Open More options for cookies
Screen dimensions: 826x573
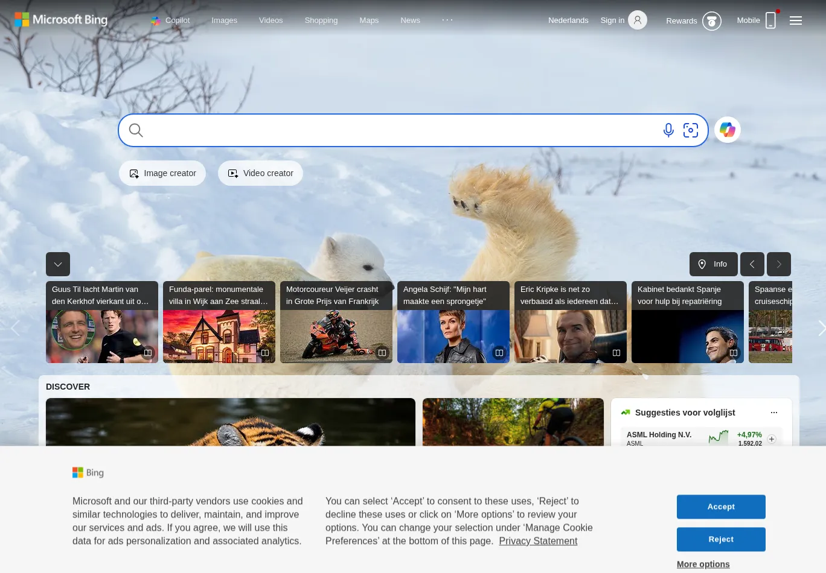pos(703,564)
